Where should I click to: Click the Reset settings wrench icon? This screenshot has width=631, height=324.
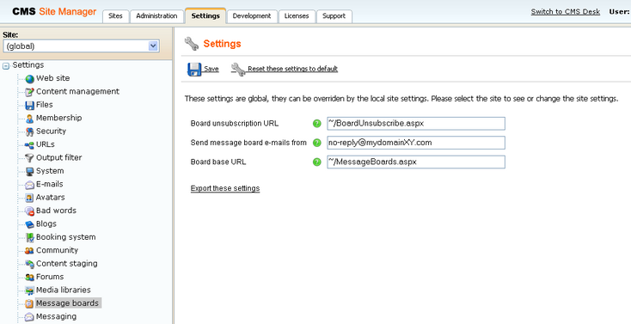tap(238, 70)
